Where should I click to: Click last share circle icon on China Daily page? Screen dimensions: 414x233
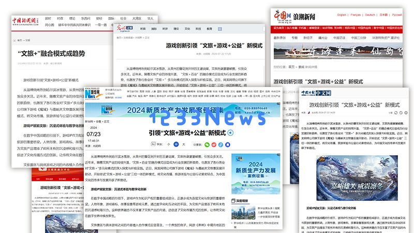406,113
